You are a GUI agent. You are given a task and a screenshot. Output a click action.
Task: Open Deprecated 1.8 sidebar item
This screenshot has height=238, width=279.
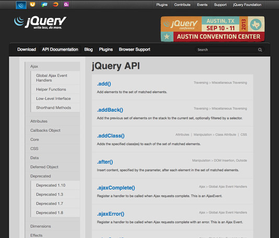(50, 213)
